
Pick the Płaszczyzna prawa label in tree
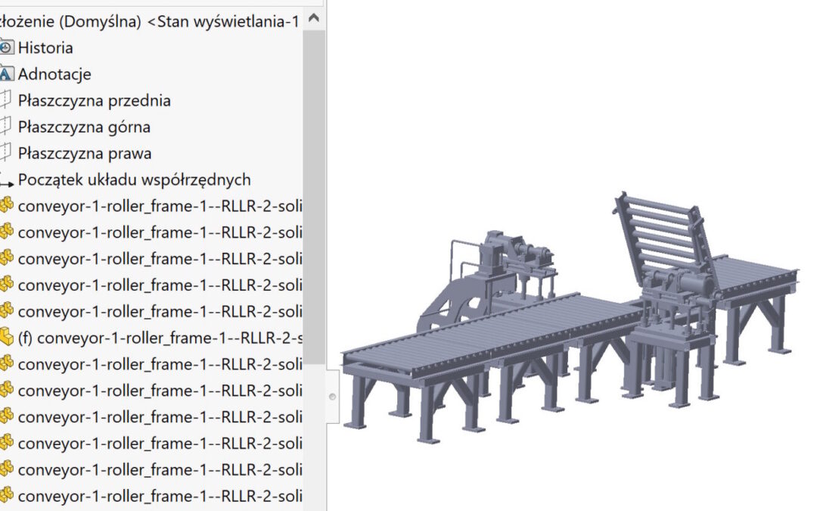(x=85, y=154)
